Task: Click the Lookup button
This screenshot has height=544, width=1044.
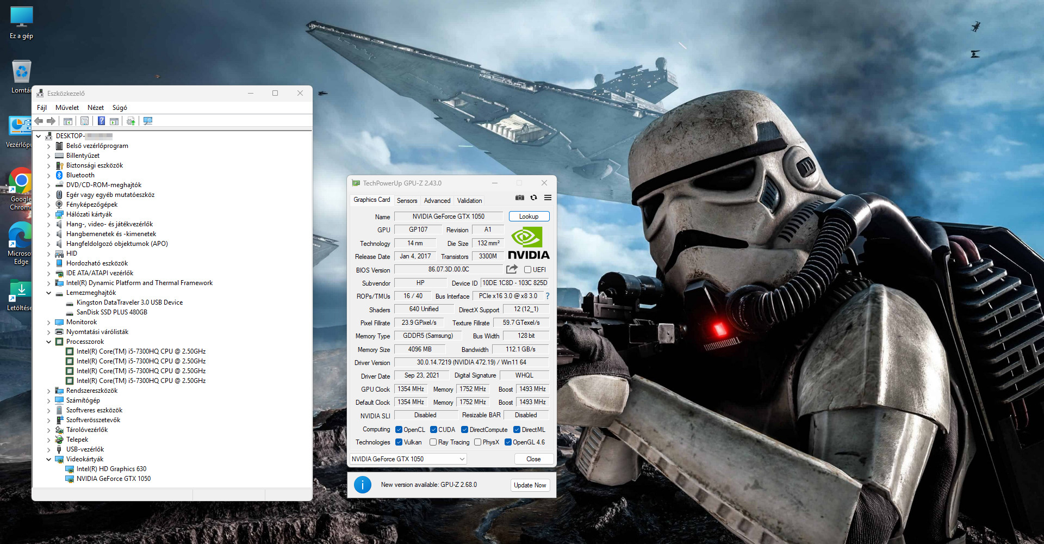Action: pos(529,217)
